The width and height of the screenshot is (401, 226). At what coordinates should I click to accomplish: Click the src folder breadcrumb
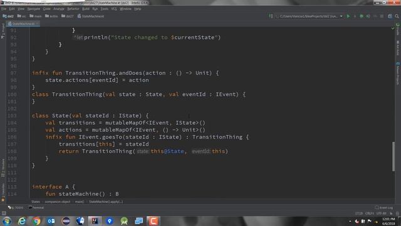(21, 16)
